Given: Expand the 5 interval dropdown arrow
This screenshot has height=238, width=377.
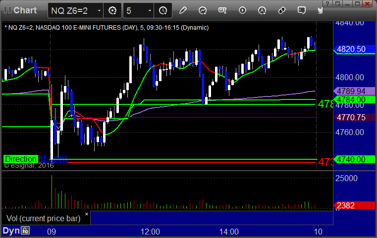Looking at the screenshot, I should [150, 10].
